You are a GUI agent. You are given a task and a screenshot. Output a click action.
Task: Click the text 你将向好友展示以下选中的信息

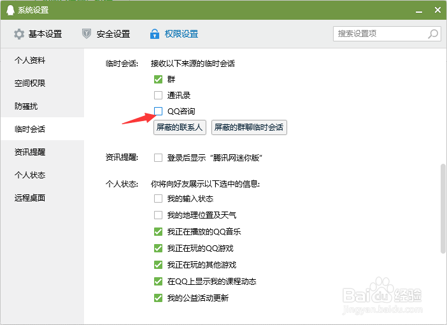(205, 184)
